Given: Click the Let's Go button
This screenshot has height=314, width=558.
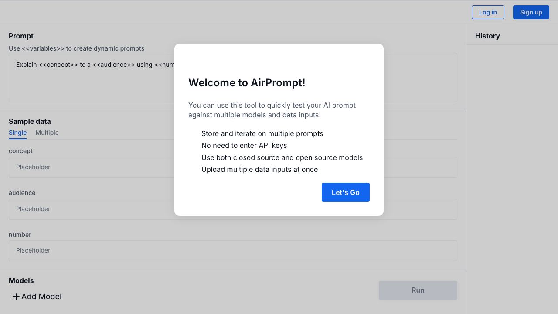Looking at the screenshot, I should coord(346,192).
